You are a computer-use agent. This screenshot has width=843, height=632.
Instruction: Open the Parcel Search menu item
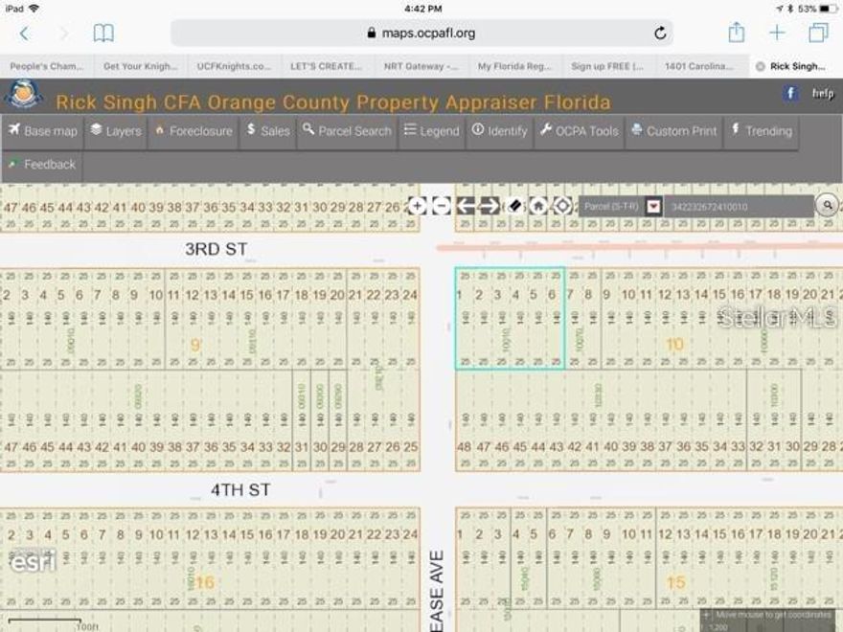point(347,131)
